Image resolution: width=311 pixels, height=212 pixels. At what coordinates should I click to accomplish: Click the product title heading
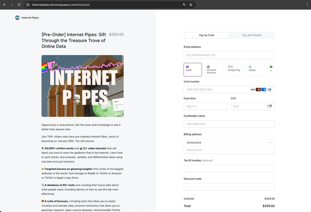coord(74,40)
